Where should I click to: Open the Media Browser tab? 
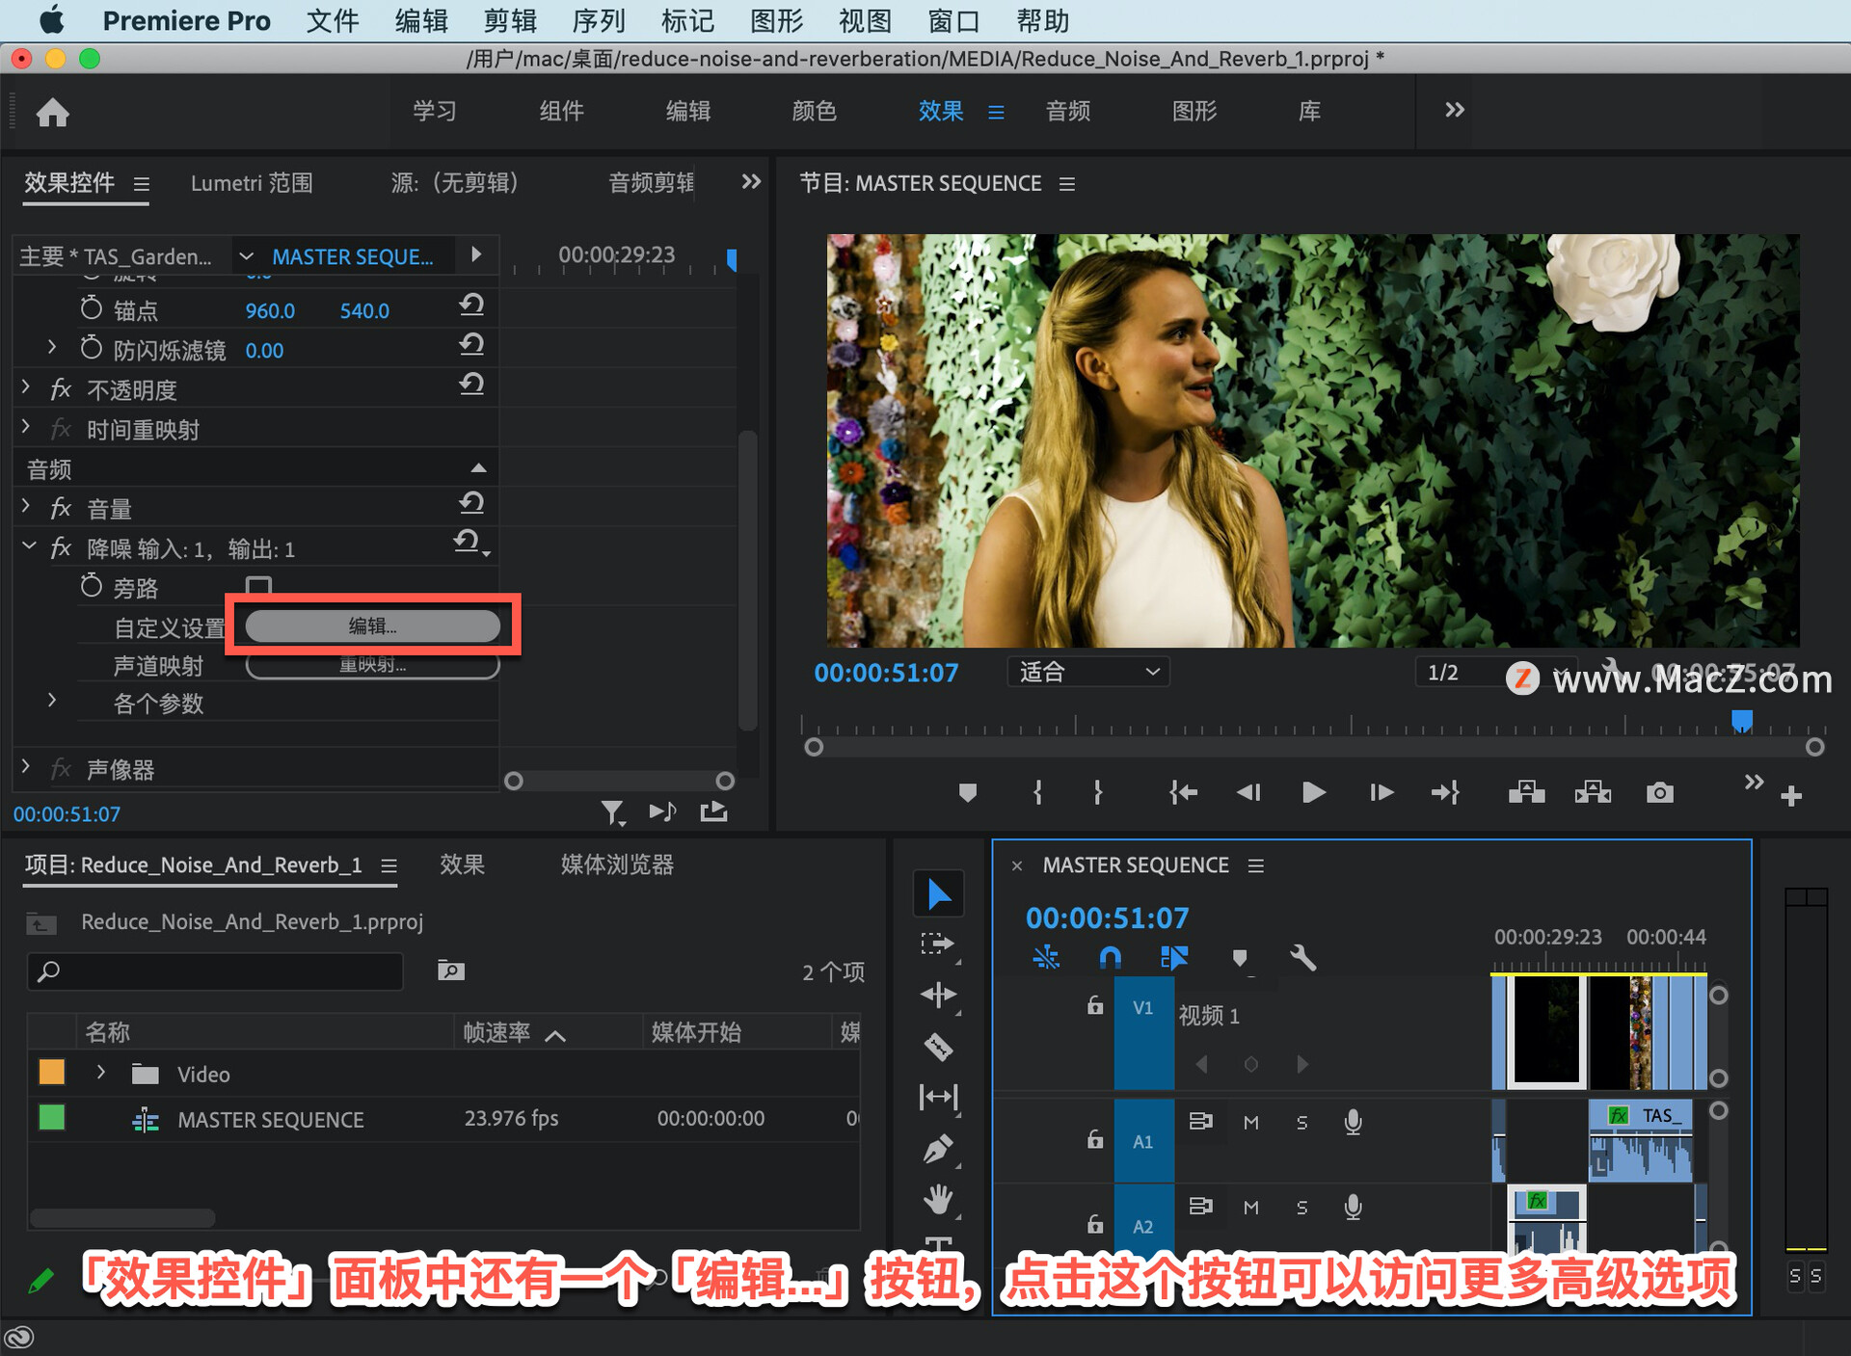(x=617, y=864)
